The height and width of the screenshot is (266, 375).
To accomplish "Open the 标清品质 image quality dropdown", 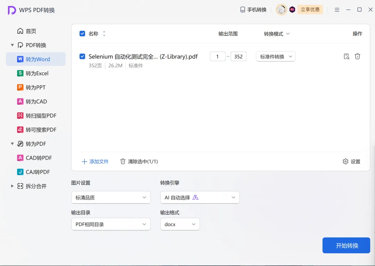I will coord(111,197).
